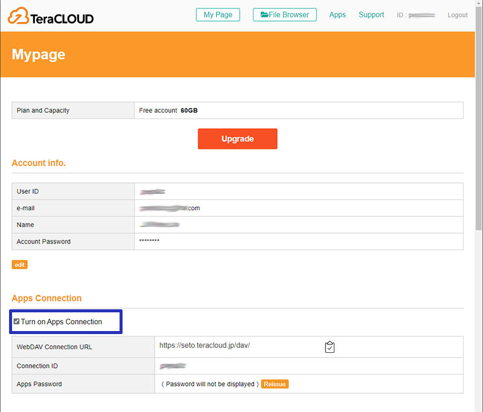This screenshot has width=483, height=412.
Task: Click the WebDAV Connection URL label
Action: (54, 347)
